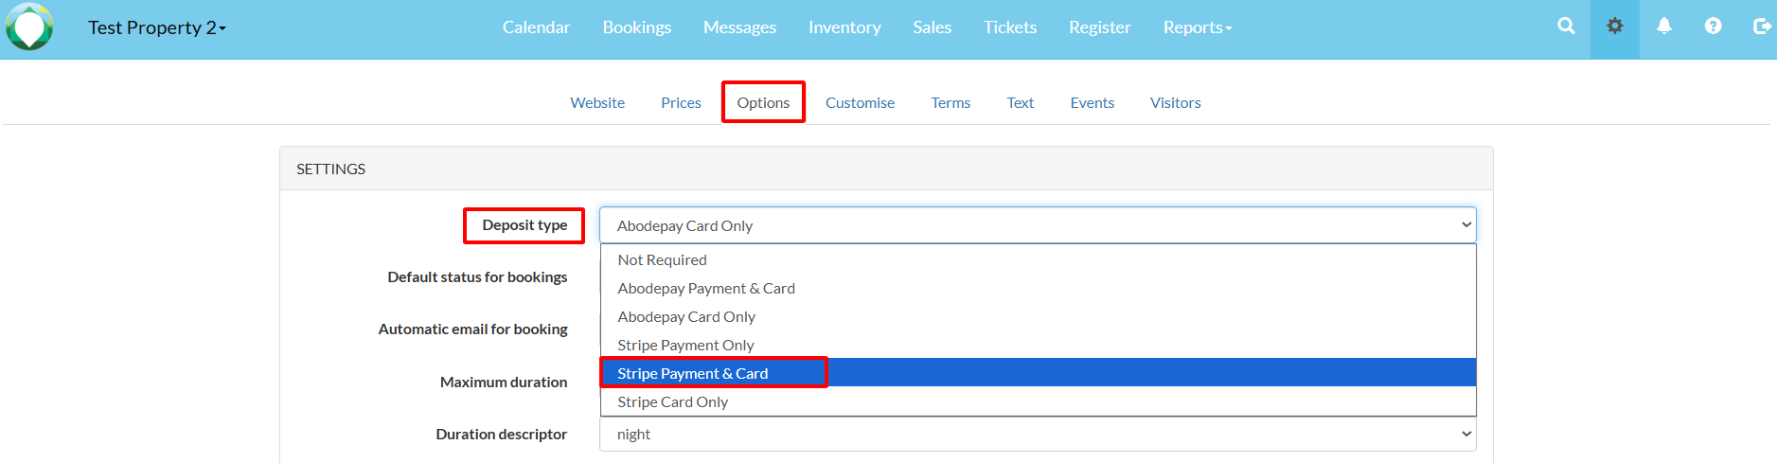This screenshot has height=463, width=1777.
Task: Expand the Test Property 2 dropdown
Action: (x=157, y=27)
